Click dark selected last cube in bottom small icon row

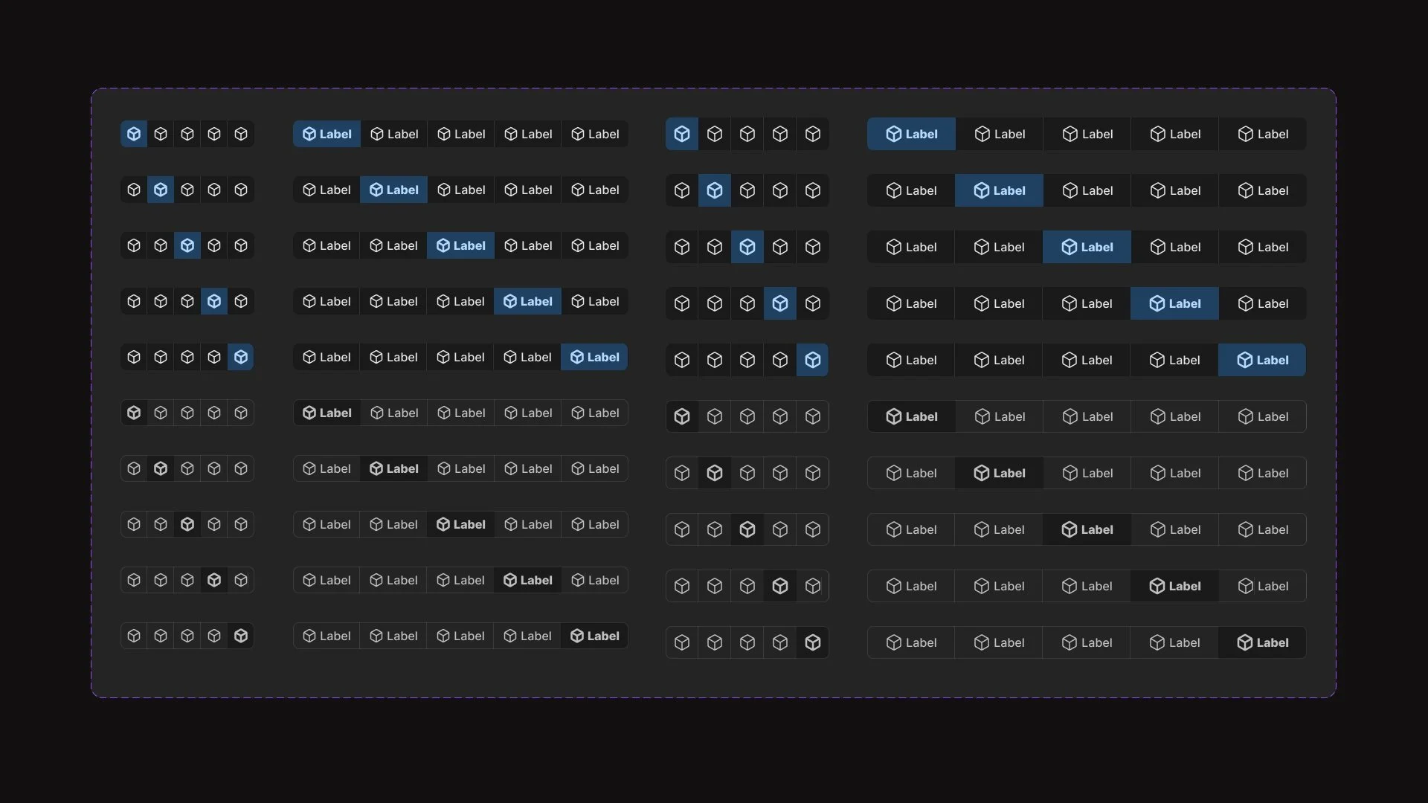[240, 636]
